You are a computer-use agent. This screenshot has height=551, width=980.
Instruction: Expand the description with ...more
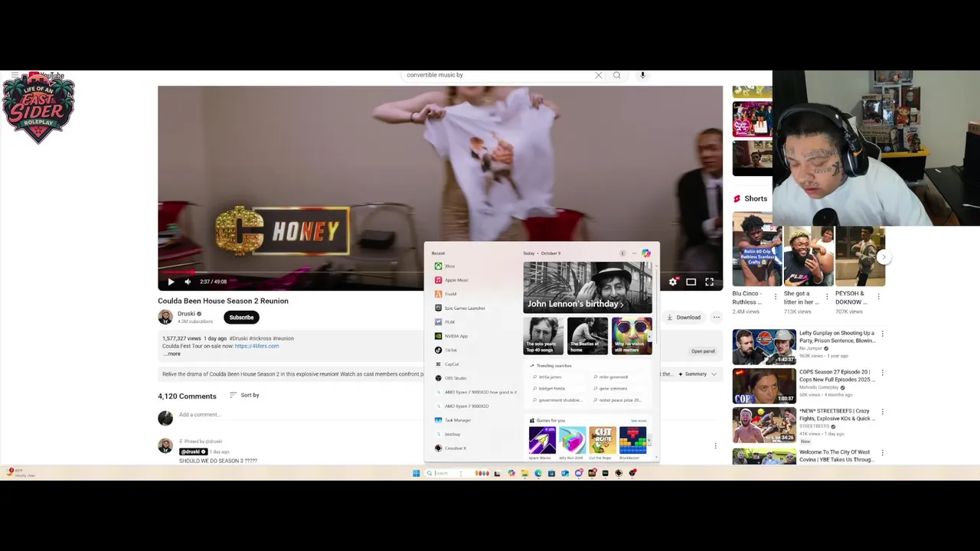(172, 354)
